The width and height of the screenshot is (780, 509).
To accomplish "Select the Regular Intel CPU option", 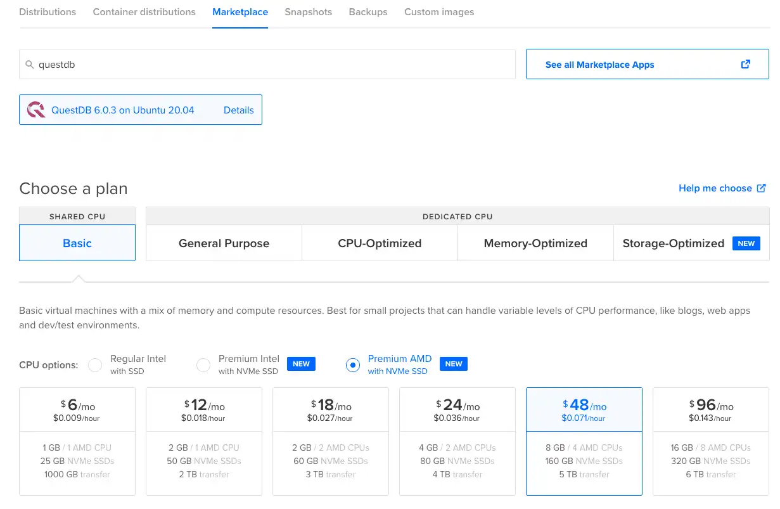I will [94, 365].
